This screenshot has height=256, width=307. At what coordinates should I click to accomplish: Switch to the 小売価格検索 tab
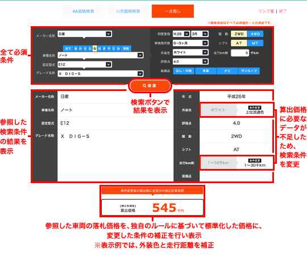click(128, 11)
